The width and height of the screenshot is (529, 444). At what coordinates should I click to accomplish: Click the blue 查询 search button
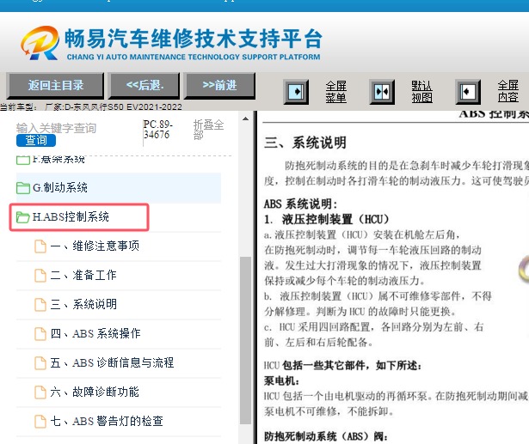click(36, 140)
